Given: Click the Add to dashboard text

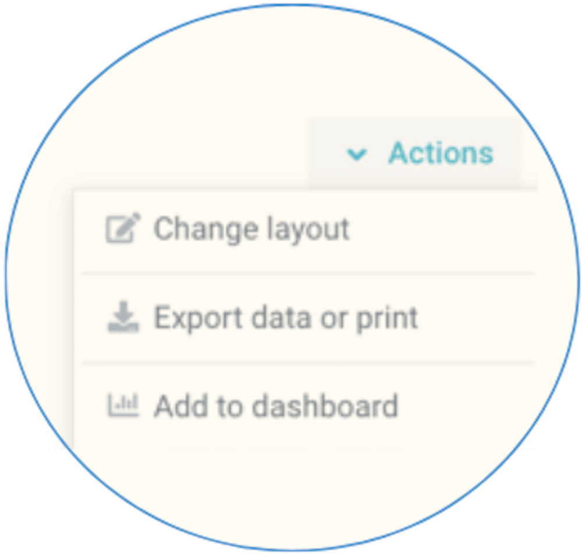Looking at the screenshot, I should click(x=276, y=406).
